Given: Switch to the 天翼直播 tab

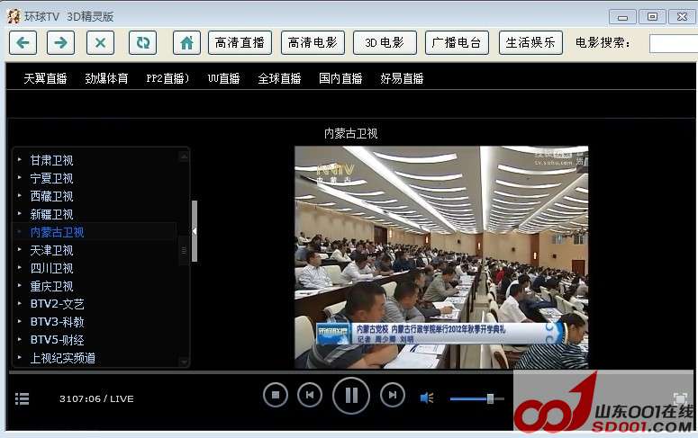Looking at the screenshot, I should pyautogui.click(x=45, y=79).
